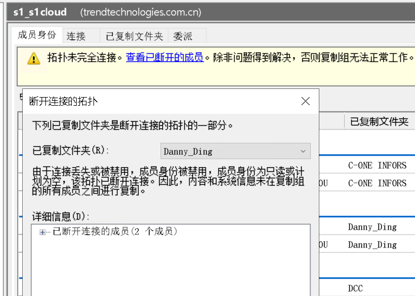Click the 详细信息(D) label

pos(61,217)
